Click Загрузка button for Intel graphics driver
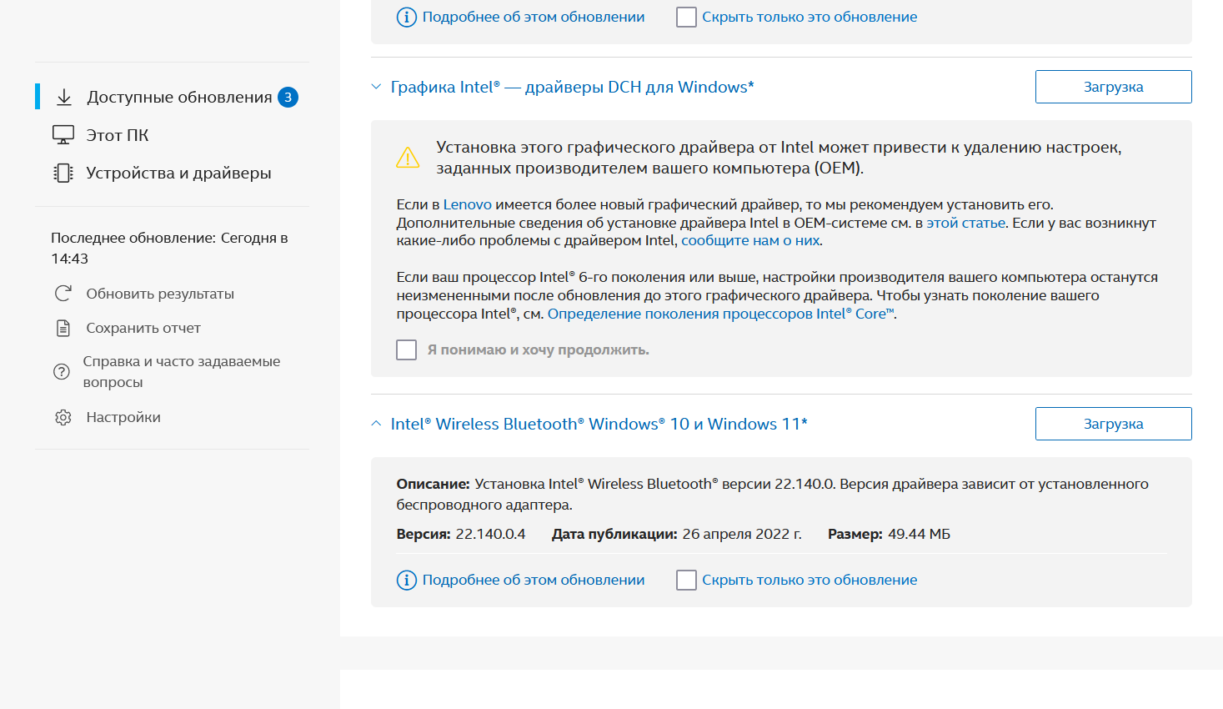Viewport: 1223px width, 709px height. pyautogui.click(x=1113, y=87)
